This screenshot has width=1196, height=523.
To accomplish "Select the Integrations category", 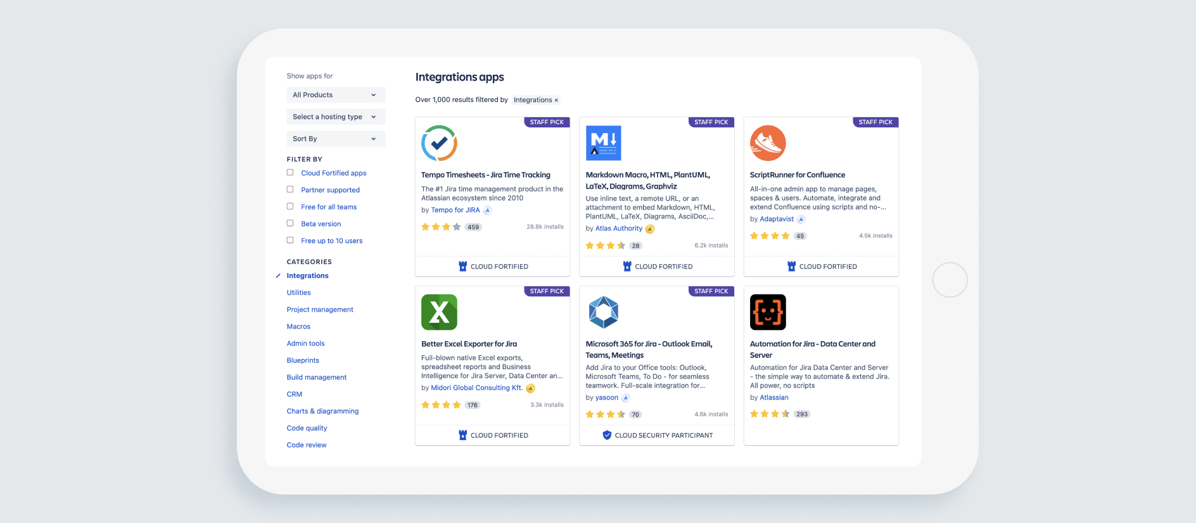I will tap(307, 276).
